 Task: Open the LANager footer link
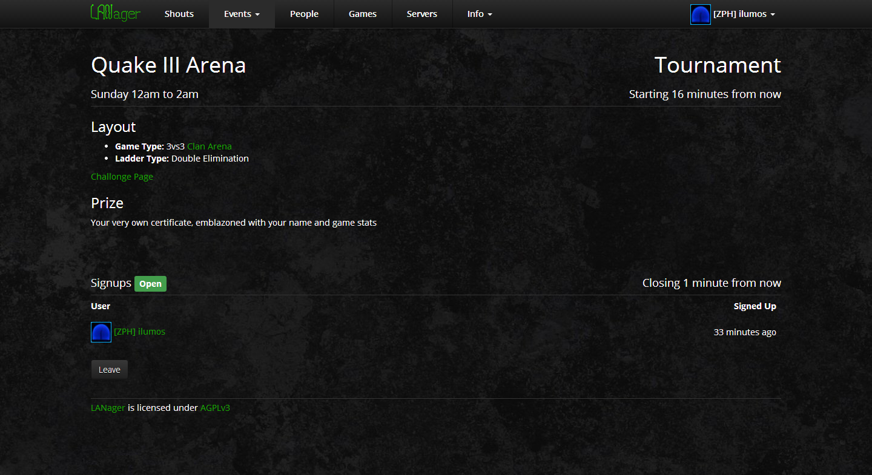[x=108, y=408]
